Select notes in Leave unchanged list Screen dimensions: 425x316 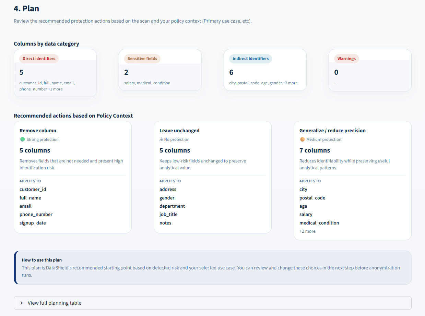(165, 223)
